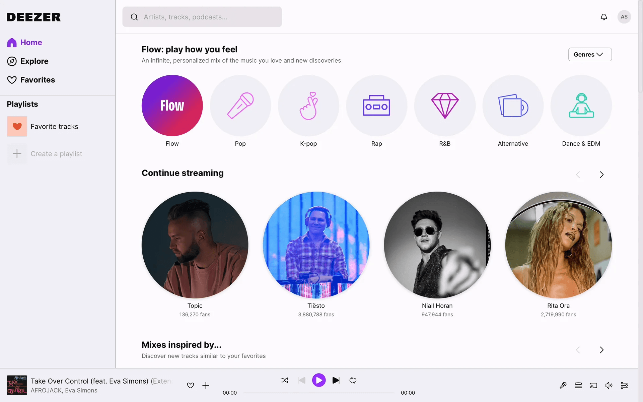Open the queue list icon
This screenshot has width=643, height=402.
click(x=578, y=385)
